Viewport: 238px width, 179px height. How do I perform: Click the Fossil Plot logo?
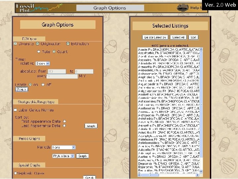pos(39,8)
